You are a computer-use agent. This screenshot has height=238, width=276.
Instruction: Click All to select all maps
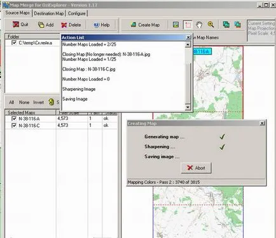[11, 102]
